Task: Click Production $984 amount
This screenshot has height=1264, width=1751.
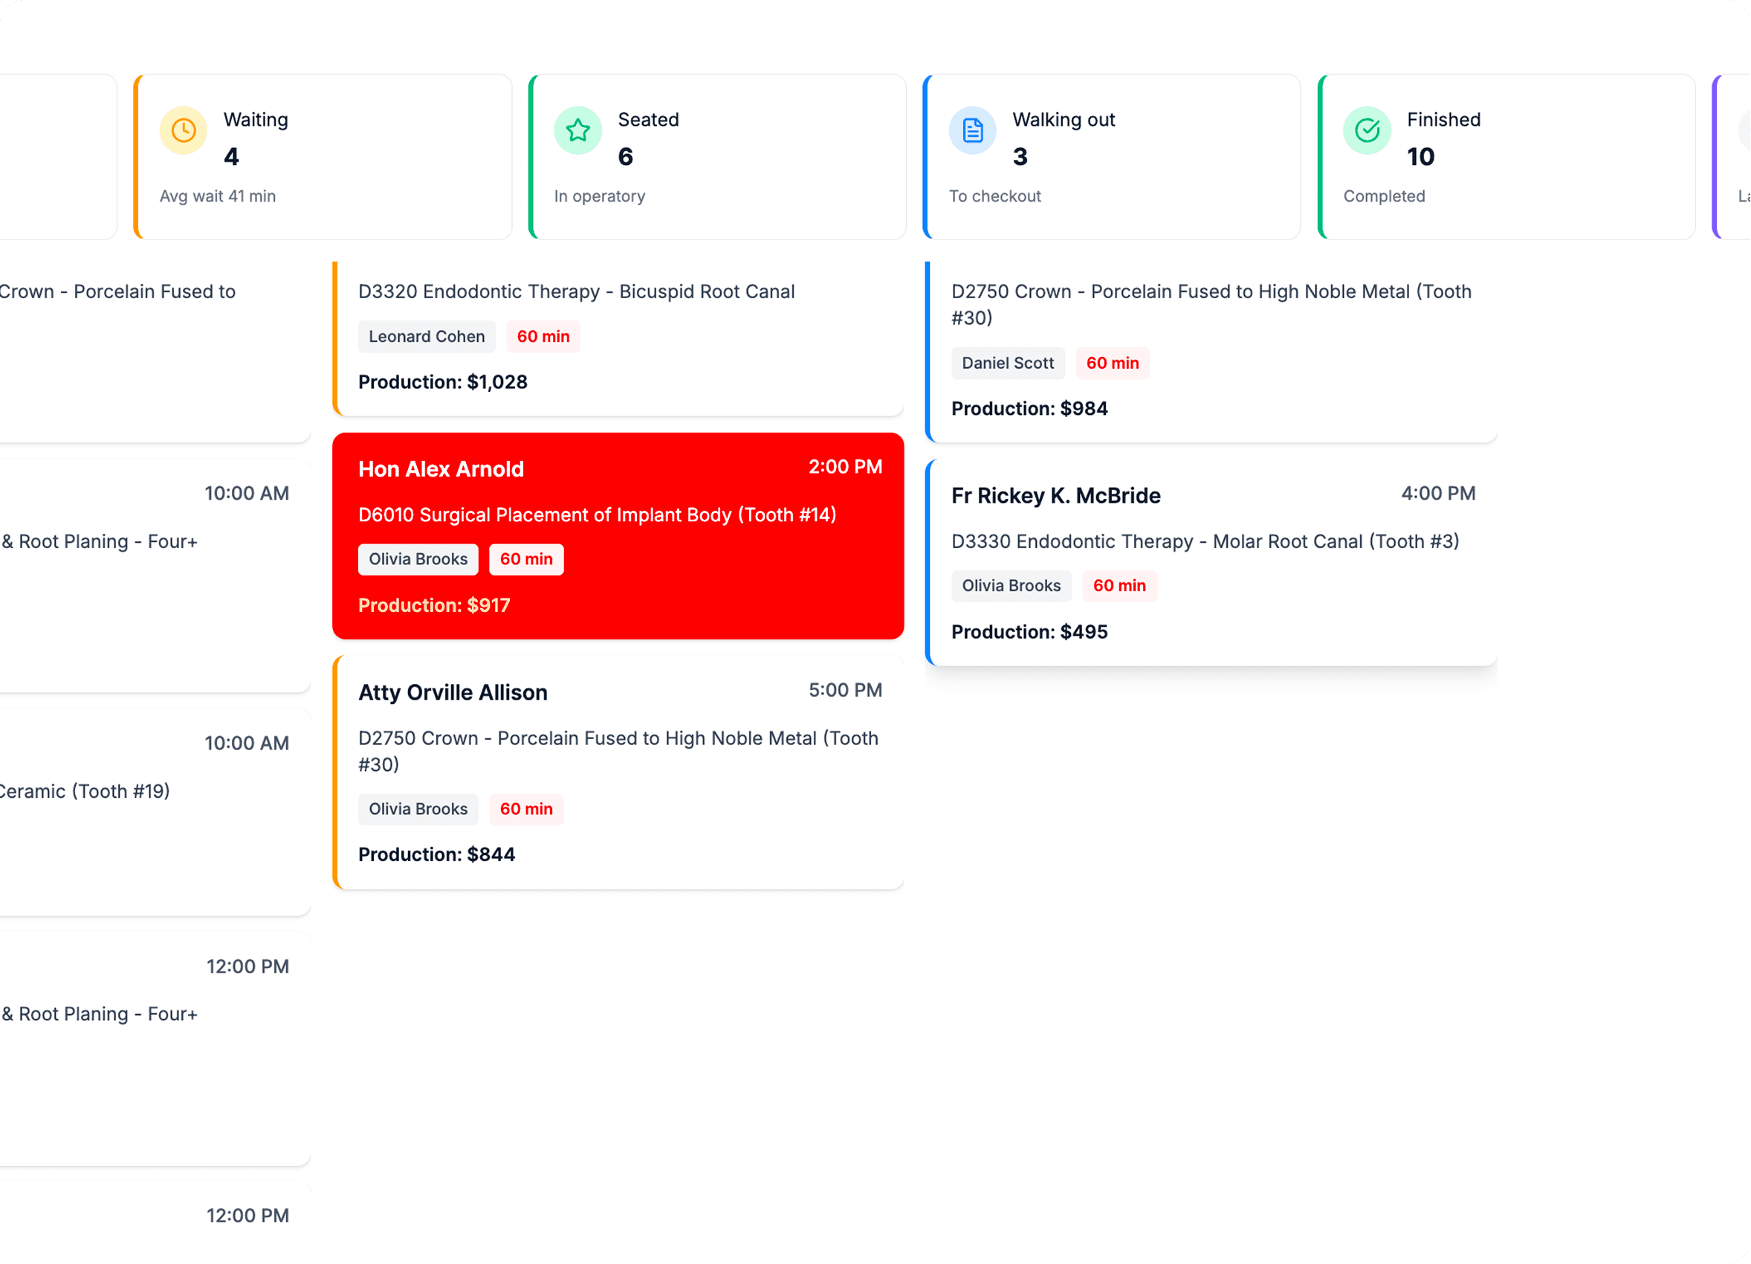Action: pyautogui.click(x=1029, y=408)
